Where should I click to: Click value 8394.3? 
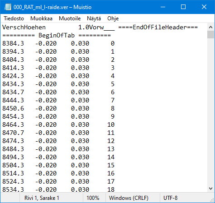(13, 51)
